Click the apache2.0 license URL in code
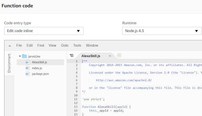 [124, 80]
